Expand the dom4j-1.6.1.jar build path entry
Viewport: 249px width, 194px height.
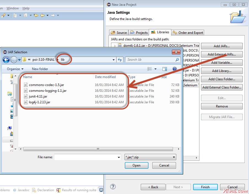[x=115, y=45]
